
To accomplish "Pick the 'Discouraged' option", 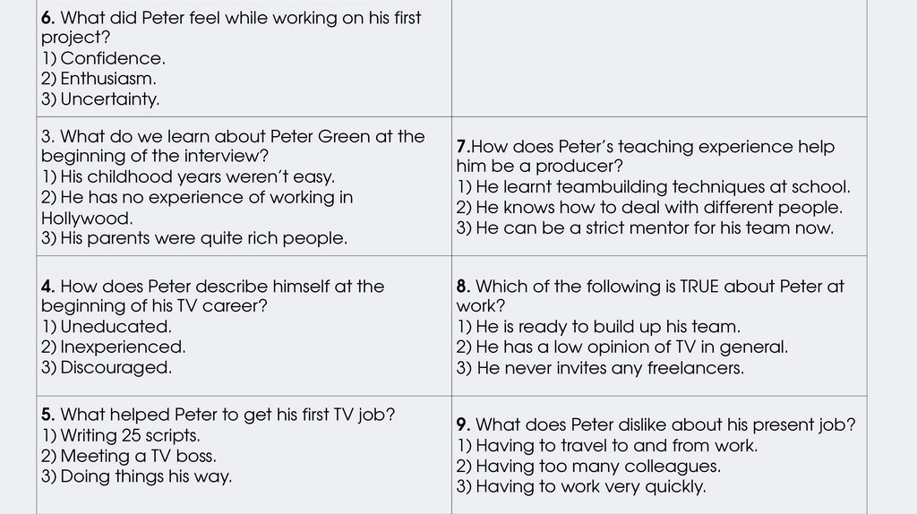I will pyautogui.click(x=107, y=367).
